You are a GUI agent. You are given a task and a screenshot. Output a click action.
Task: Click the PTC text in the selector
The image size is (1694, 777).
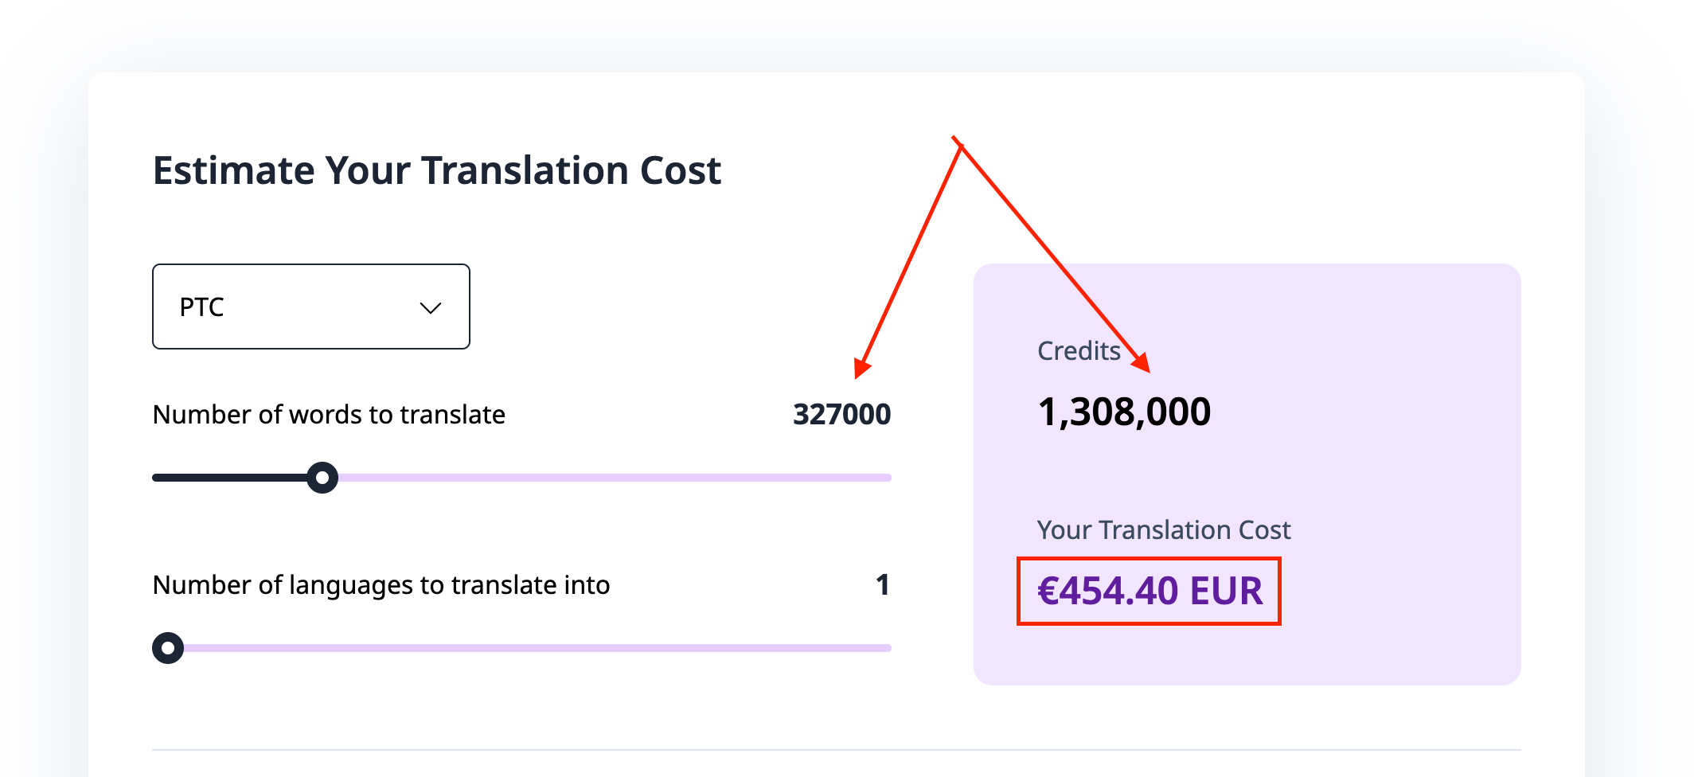202,307
